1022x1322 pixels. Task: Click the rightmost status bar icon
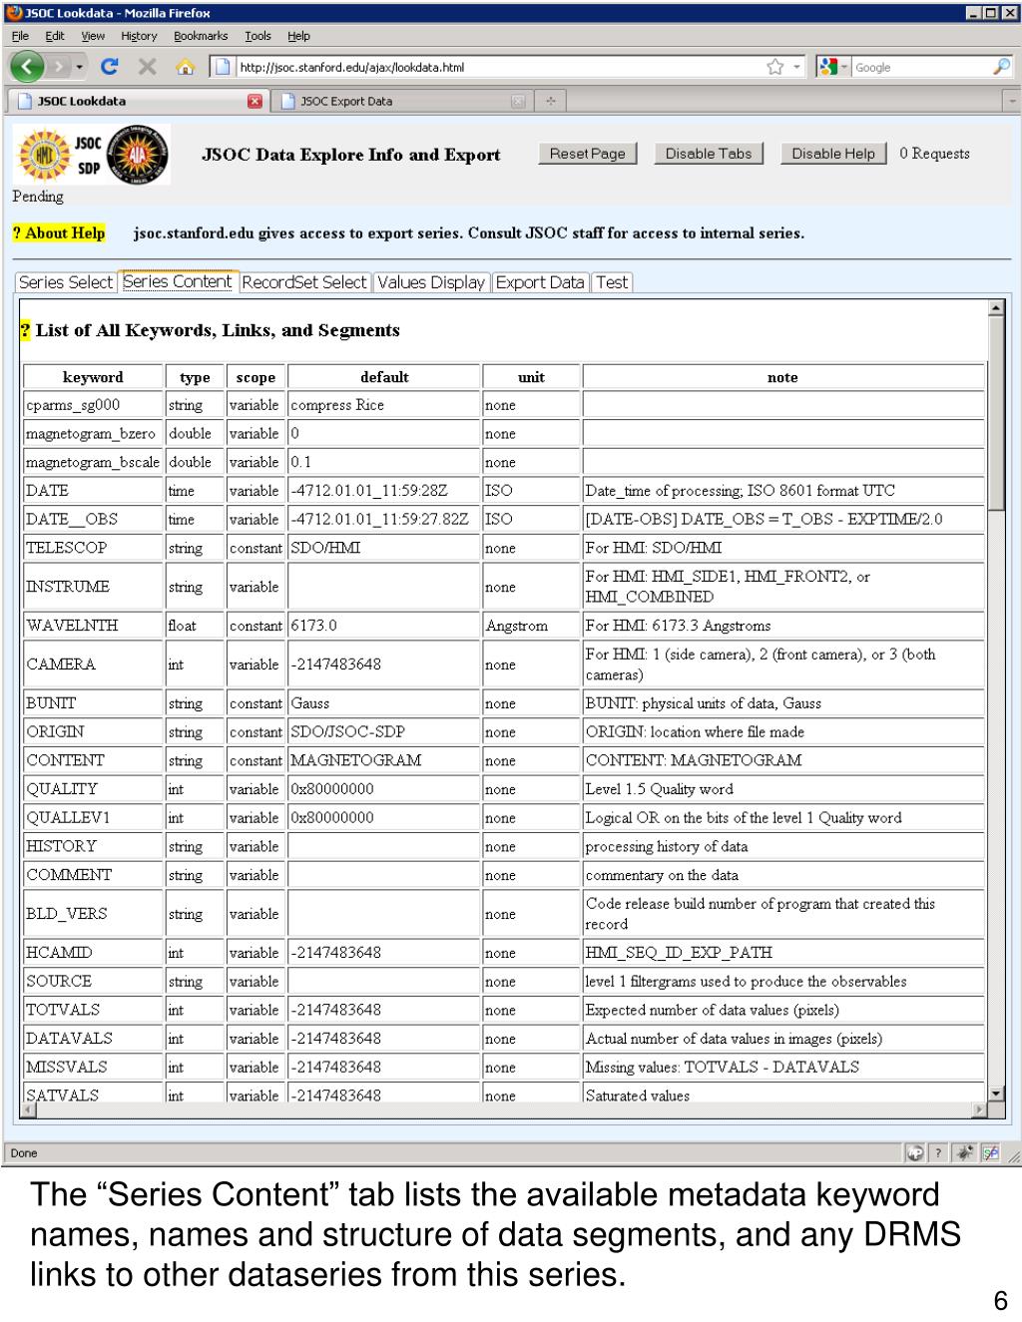click(x=990, y=1153)
